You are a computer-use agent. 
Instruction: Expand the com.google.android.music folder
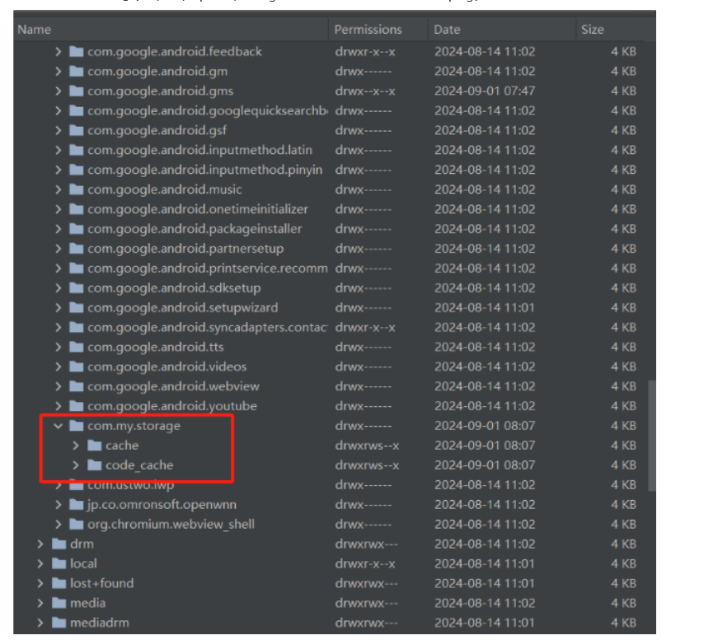[x=59, y=189]
